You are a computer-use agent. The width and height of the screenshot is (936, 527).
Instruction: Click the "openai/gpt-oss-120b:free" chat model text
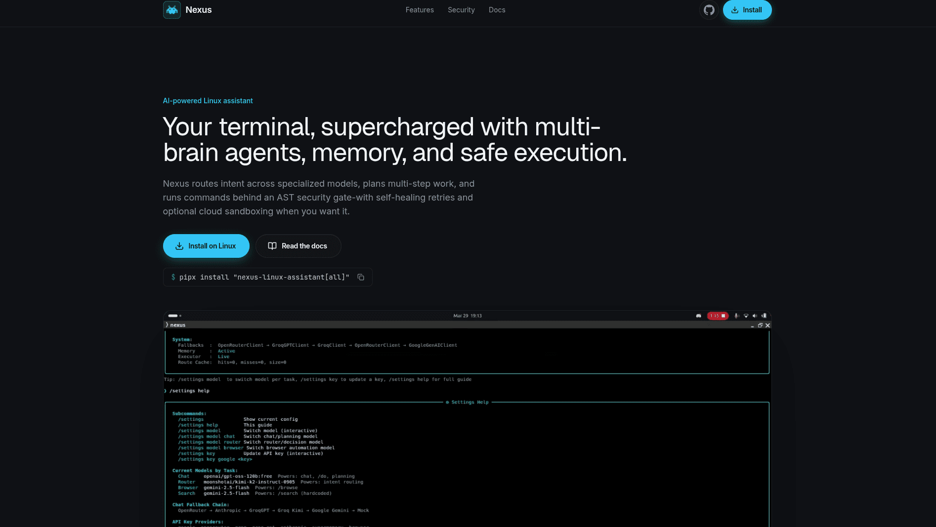point(238,476)
